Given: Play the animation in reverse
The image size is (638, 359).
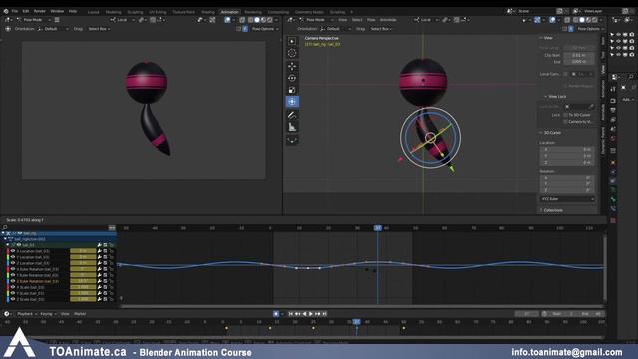Looking at the screenshot, I should (x=304, y=314).
